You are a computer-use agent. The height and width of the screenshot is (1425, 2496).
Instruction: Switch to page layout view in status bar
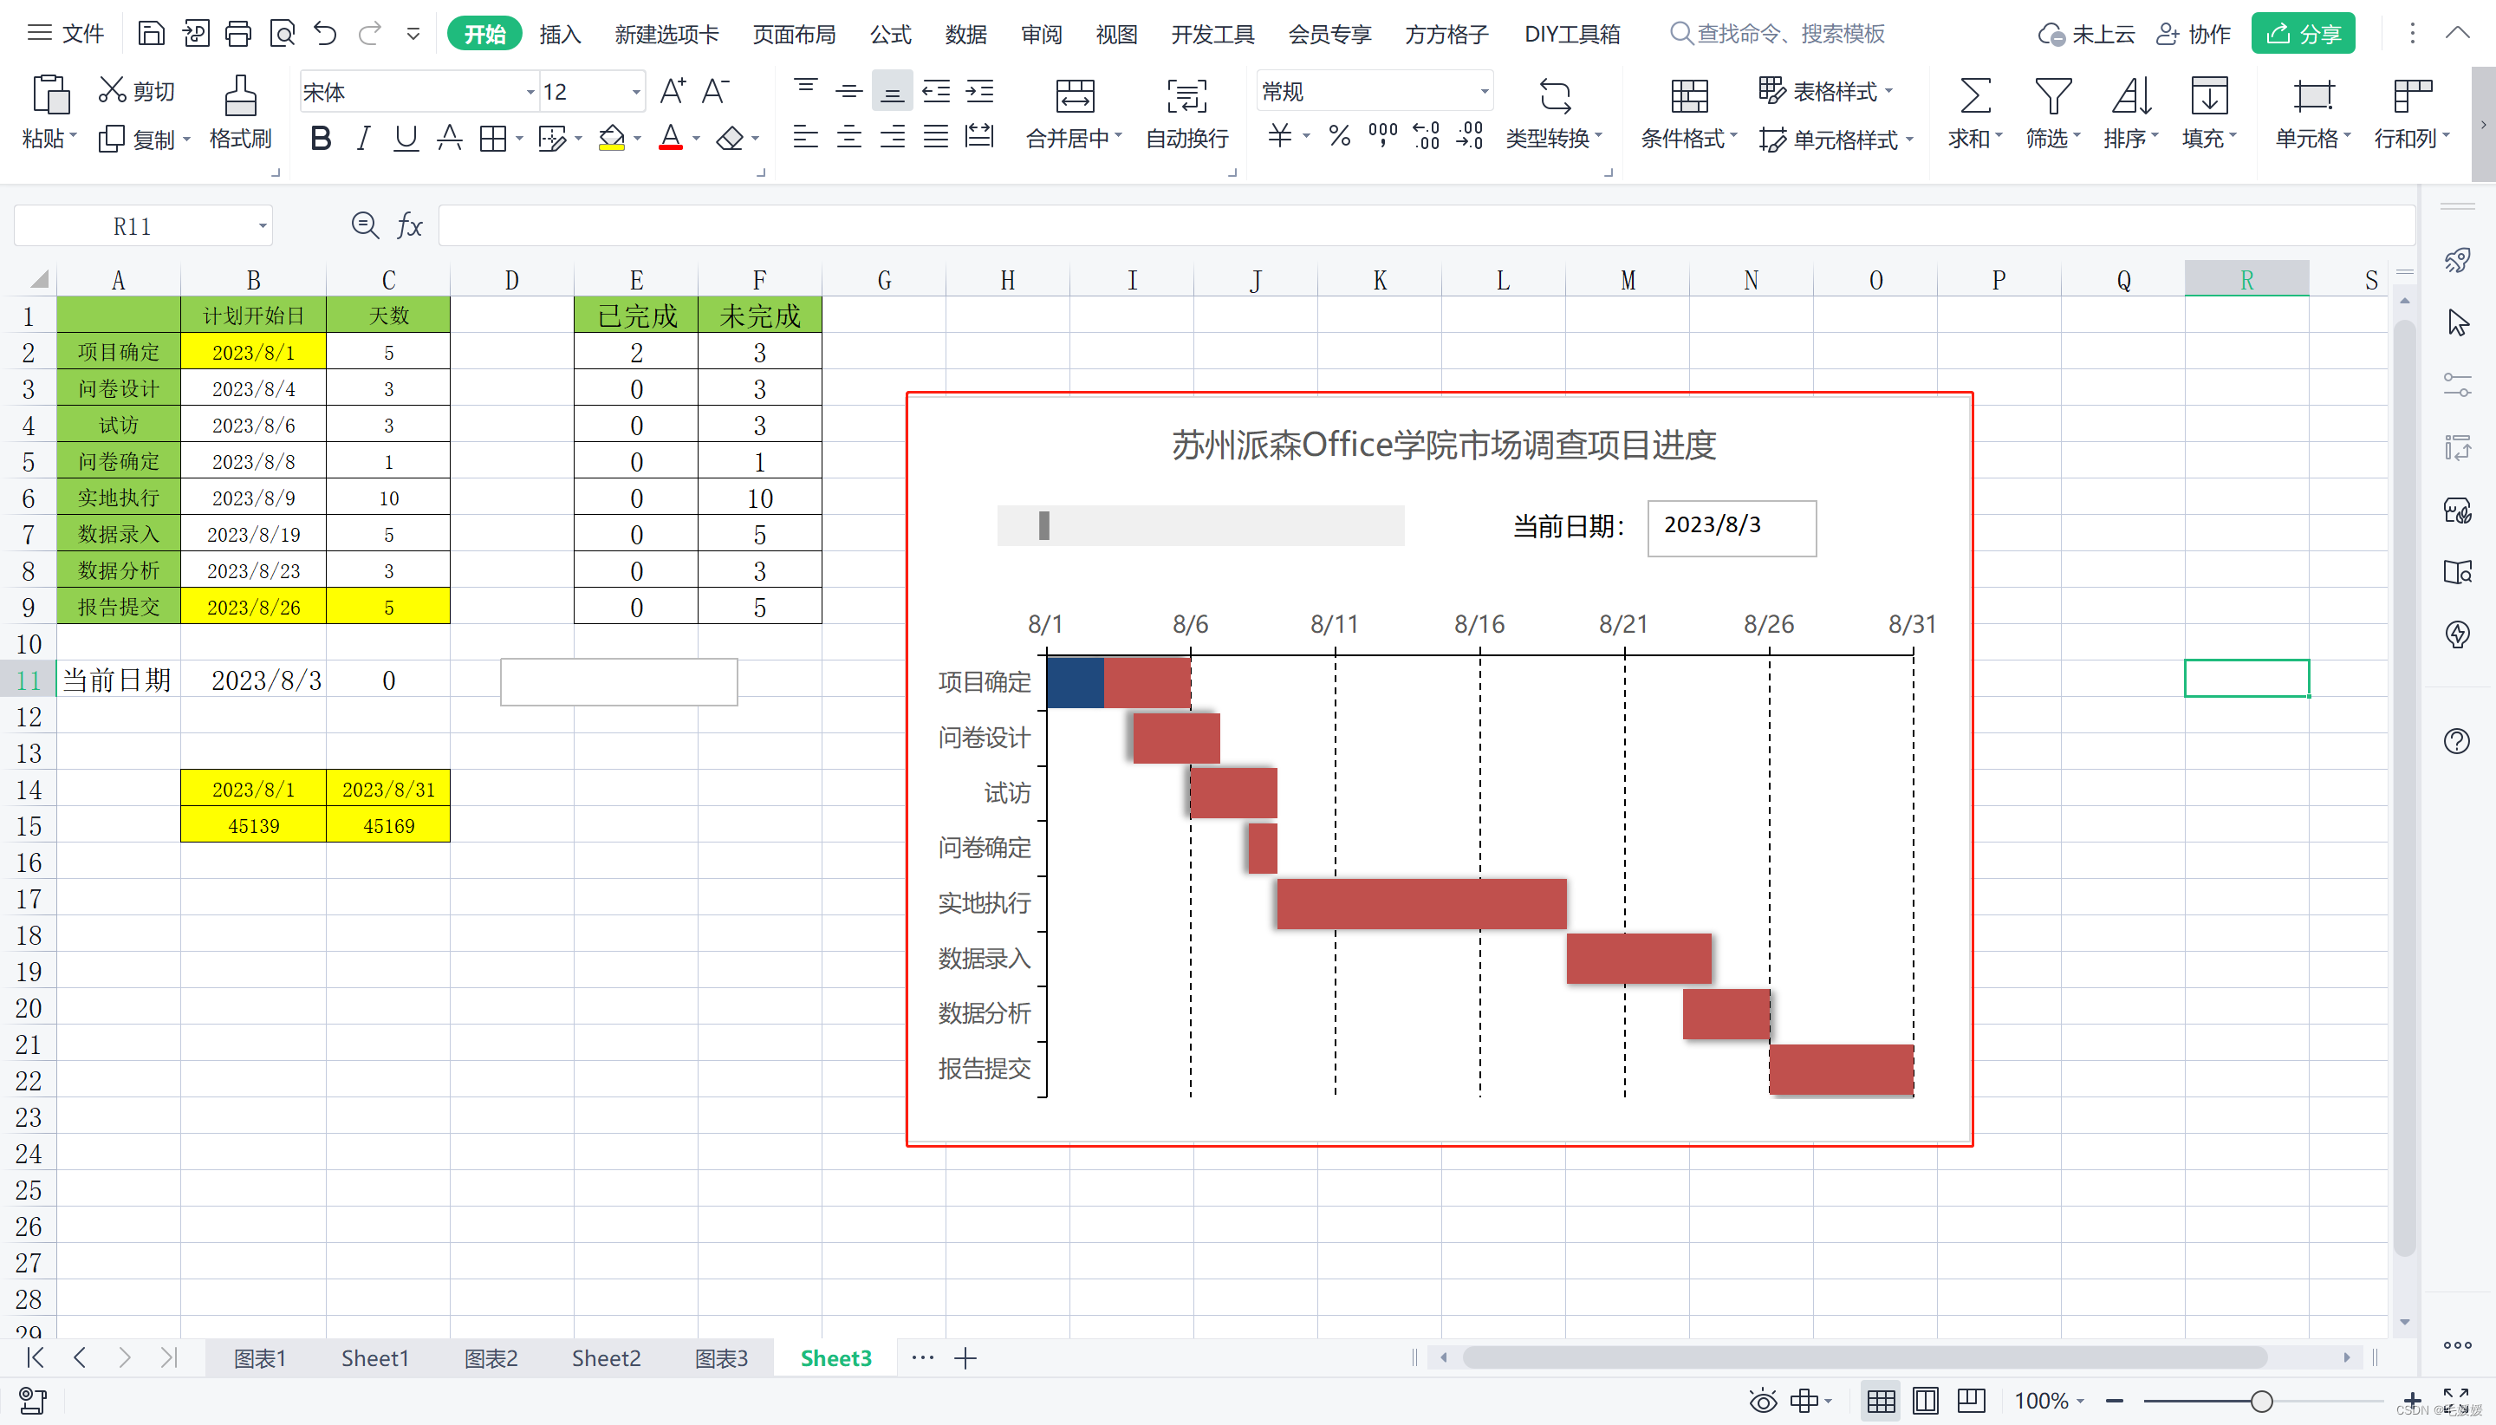(1925, 1401)
